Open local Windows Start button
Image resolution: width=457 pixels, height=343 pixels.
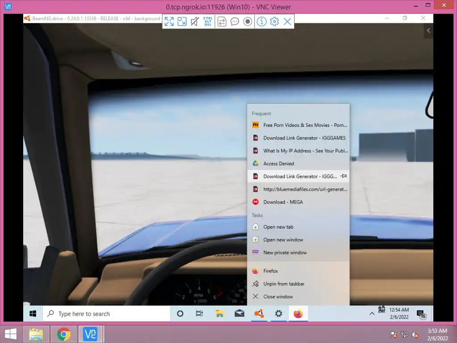tap(11, 334)
